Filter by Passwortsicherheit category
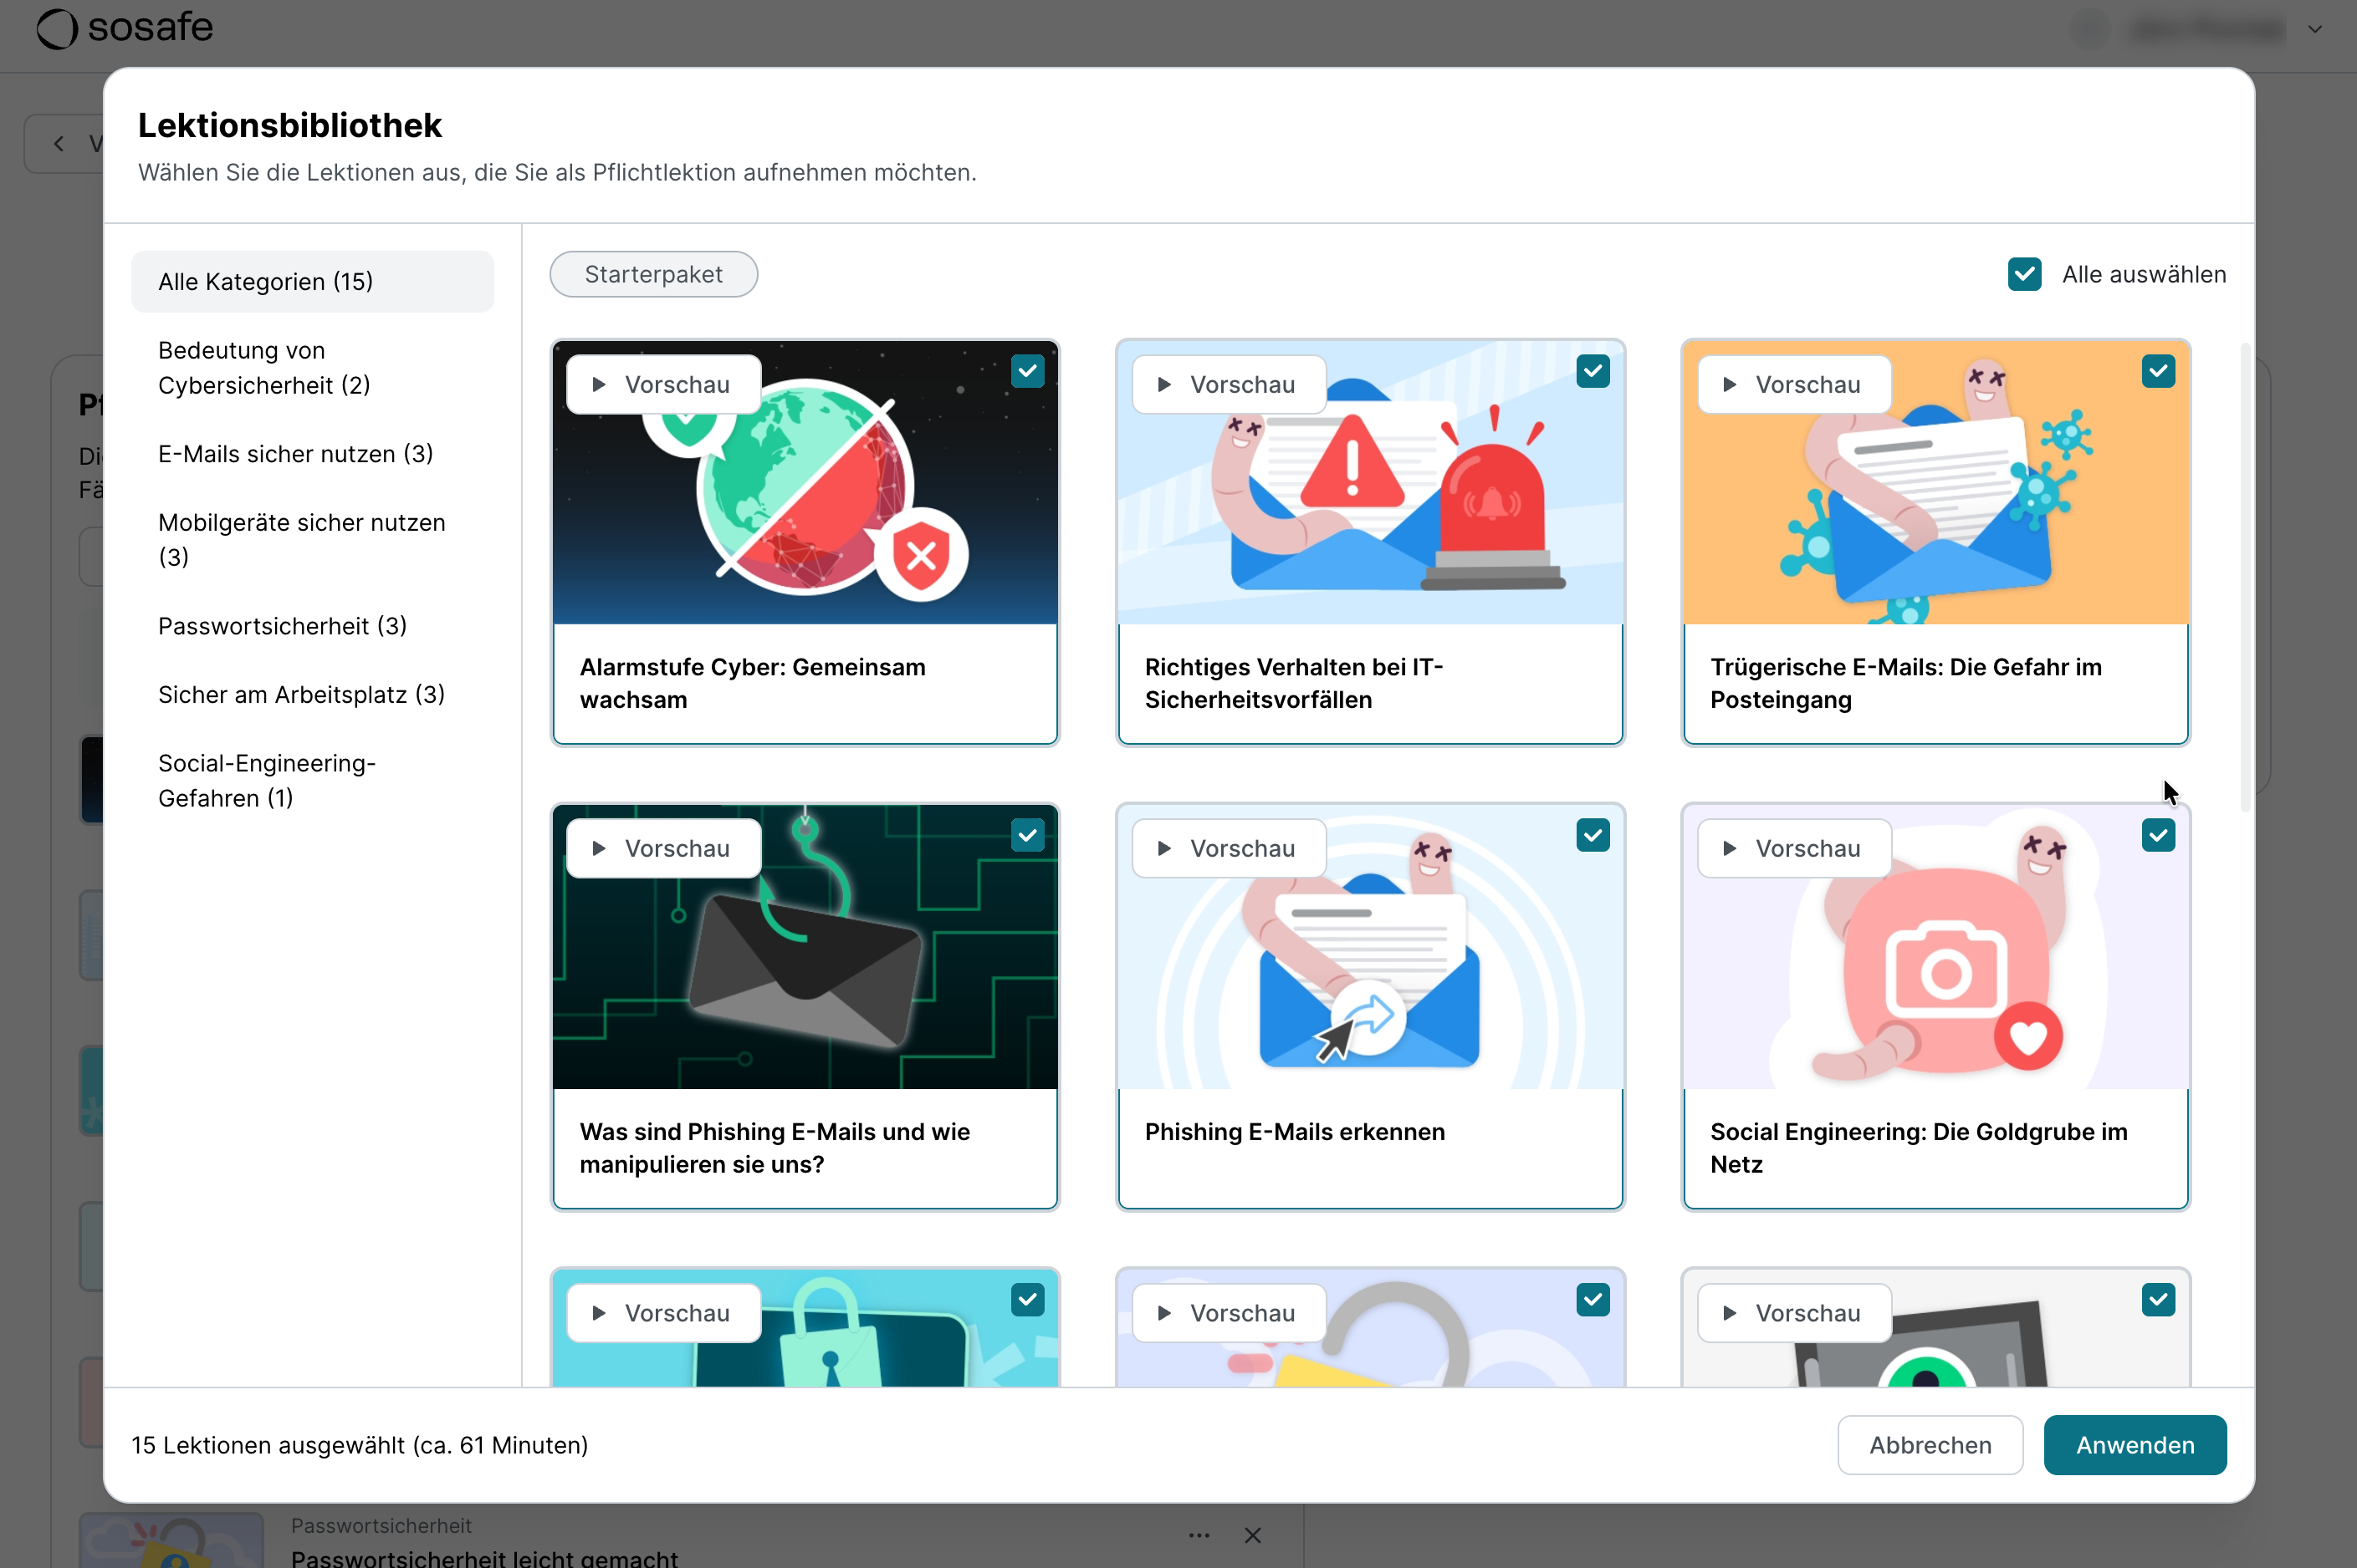The image size is (2357, 1568). click(312, 625)
